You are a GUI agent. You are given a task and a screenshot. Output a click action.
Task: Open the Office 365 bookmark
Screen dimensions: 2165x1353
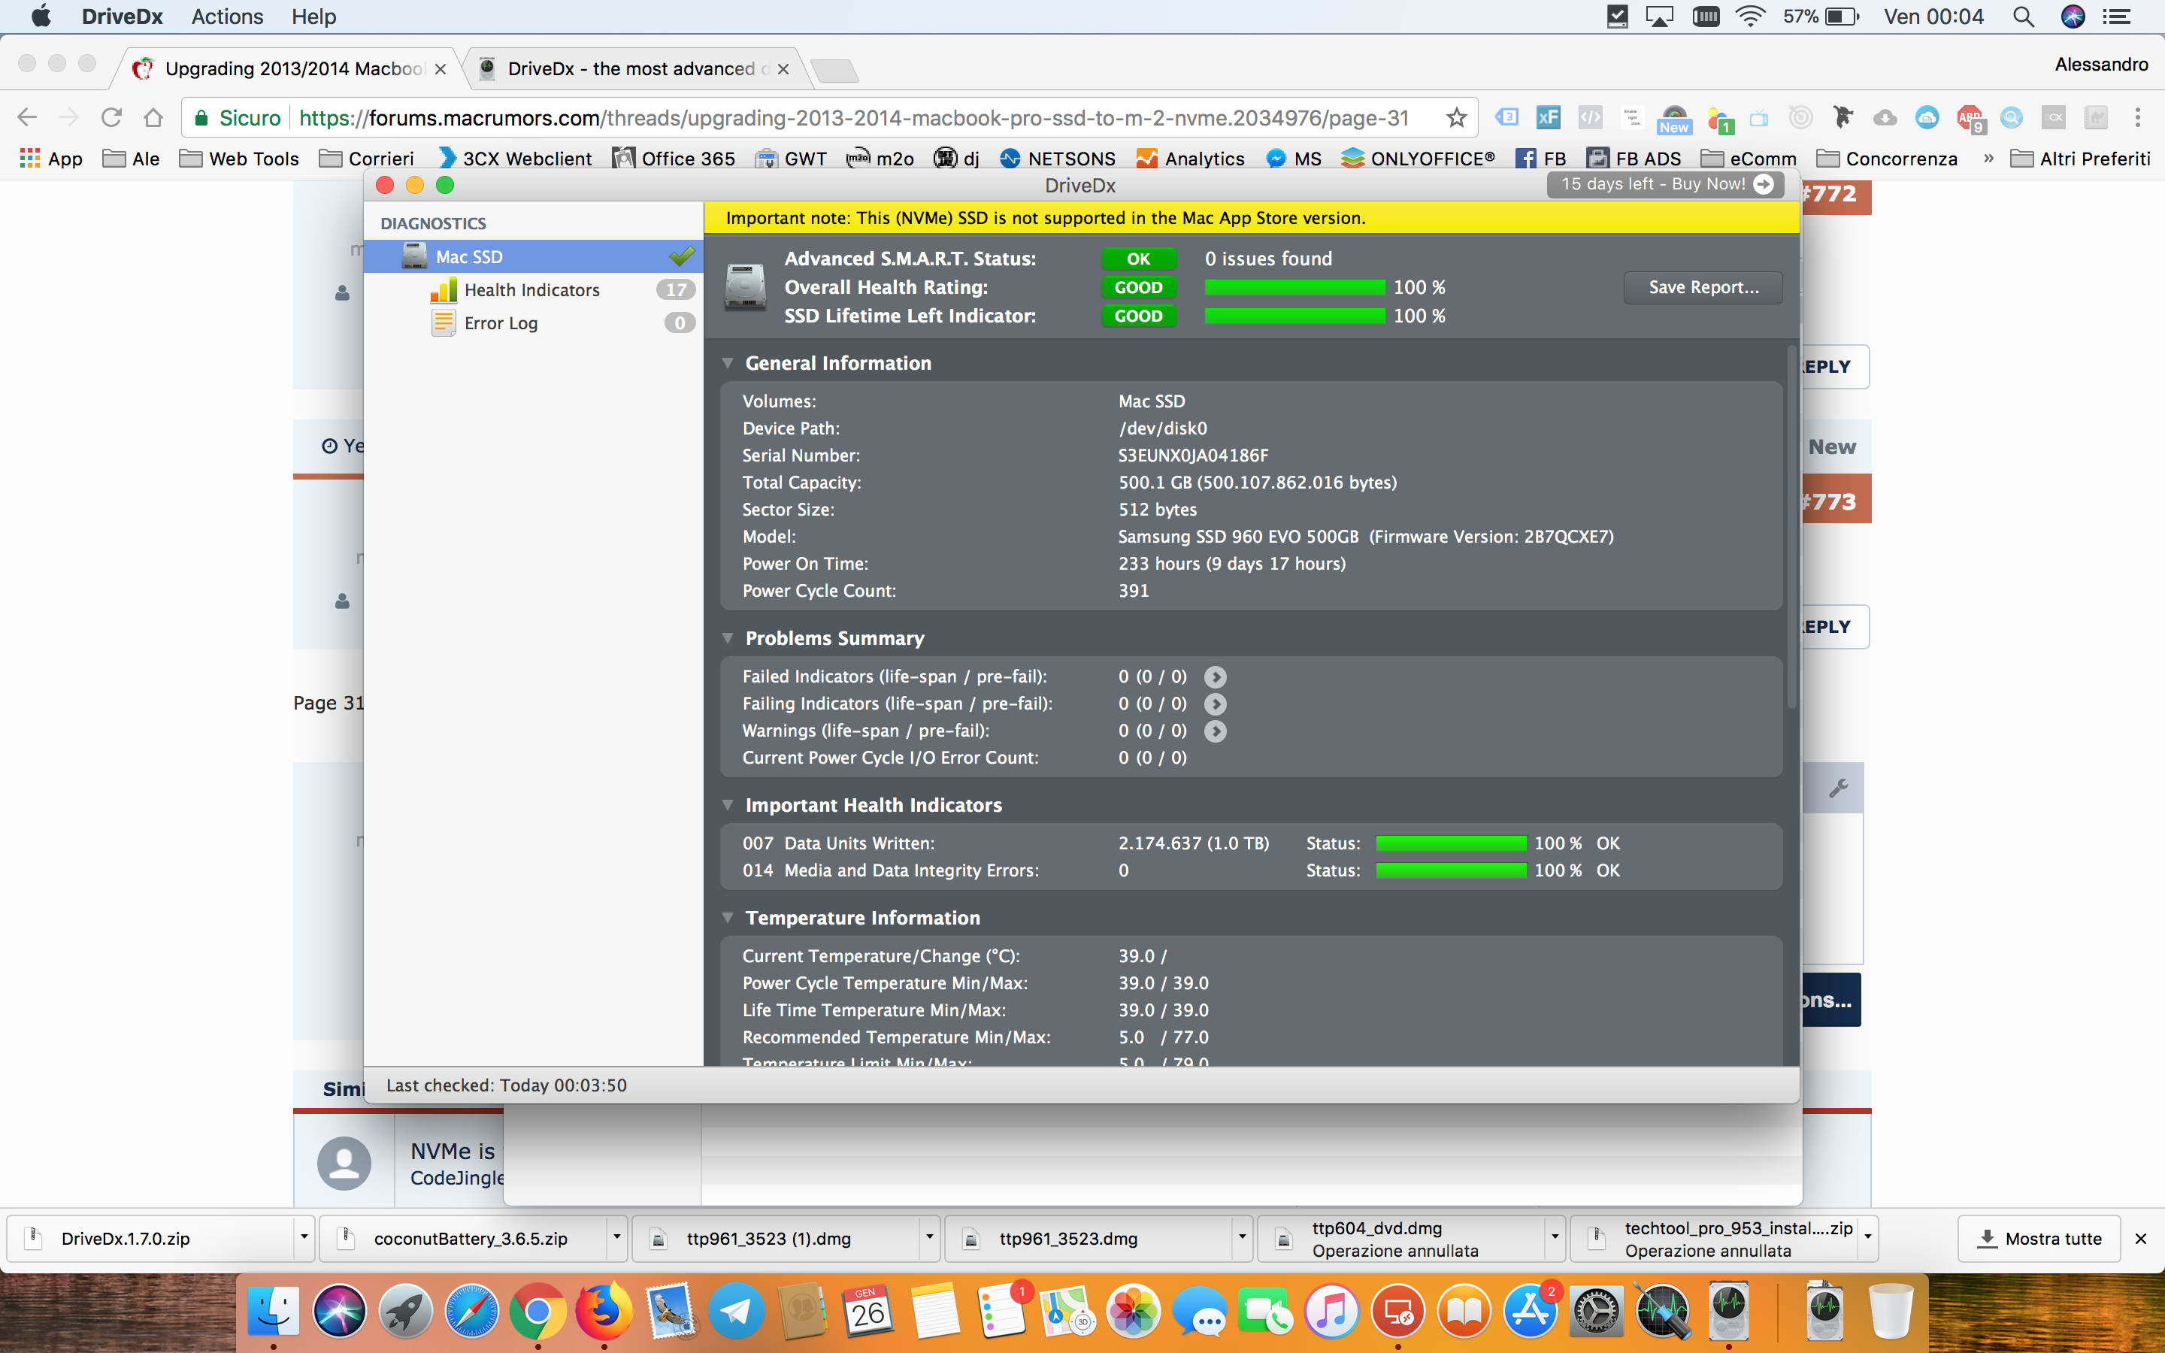(x=674, y=159)
